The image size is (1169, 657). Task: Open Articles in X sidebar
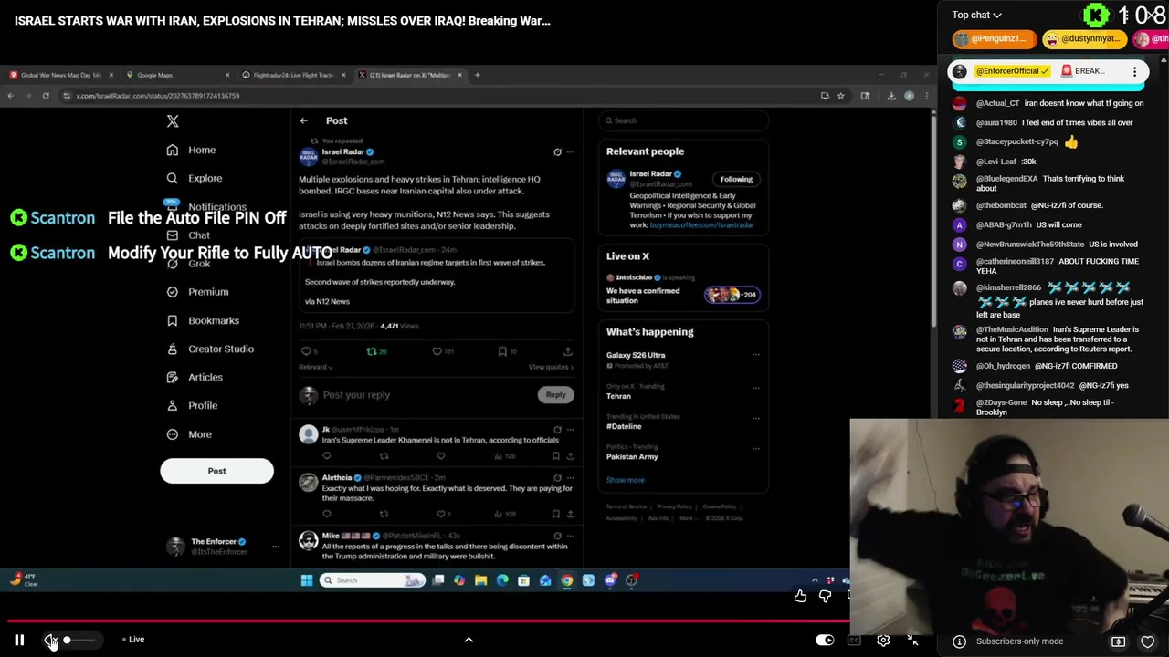[195, 377]
